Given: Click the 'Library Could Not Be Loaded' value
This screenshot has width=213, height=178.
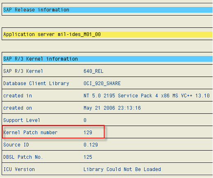Looking at the screenshot, I should (122, 169).
